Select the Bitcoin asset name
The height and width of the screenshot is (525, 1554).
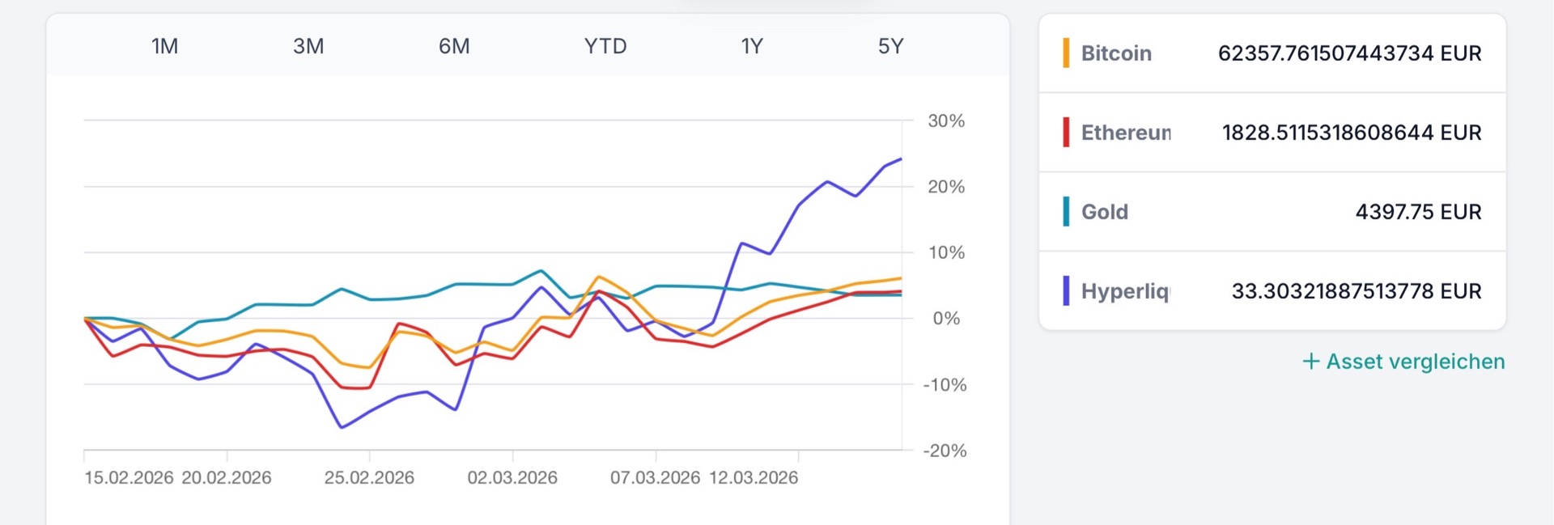click(1116, 53)
